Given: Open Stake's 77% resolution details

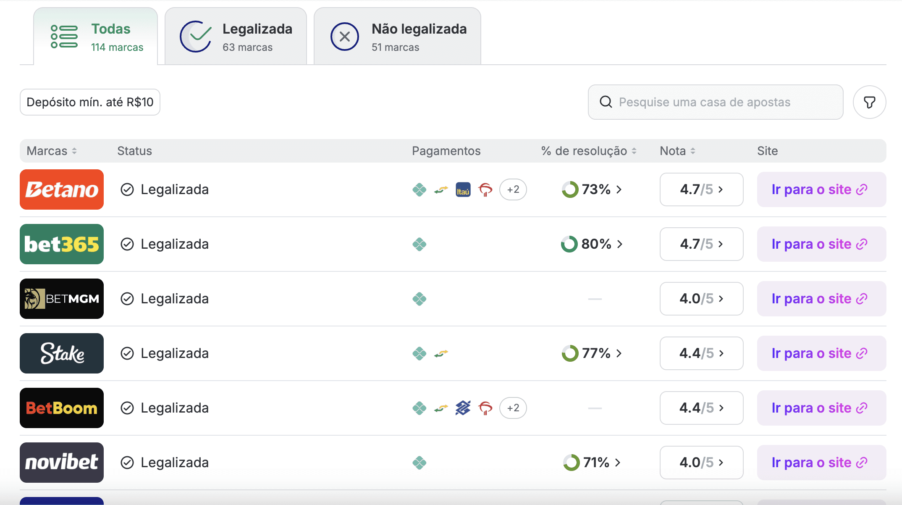Looking at the screenshot, I should [x=592, y=353].
